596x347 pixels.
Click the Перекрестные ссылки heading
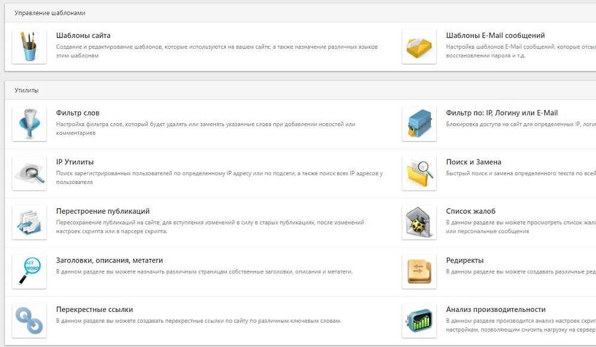(x=94, y=310)
